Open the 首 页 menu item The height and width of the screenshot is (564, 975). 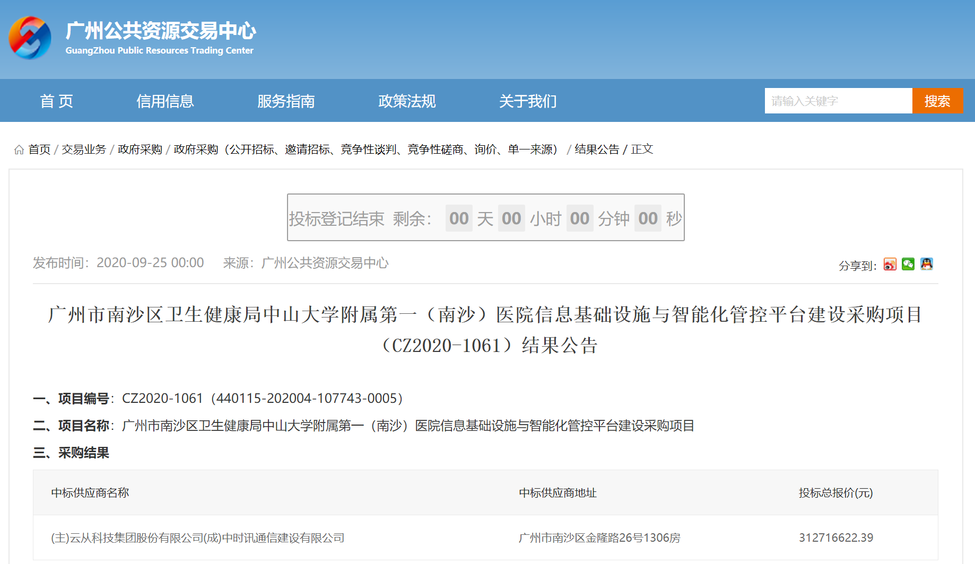(x=57, y=101)
